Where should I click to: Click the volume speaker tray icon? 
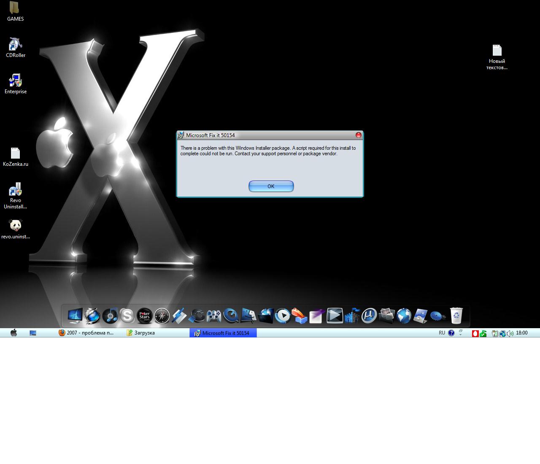click(x=510, y=333)
